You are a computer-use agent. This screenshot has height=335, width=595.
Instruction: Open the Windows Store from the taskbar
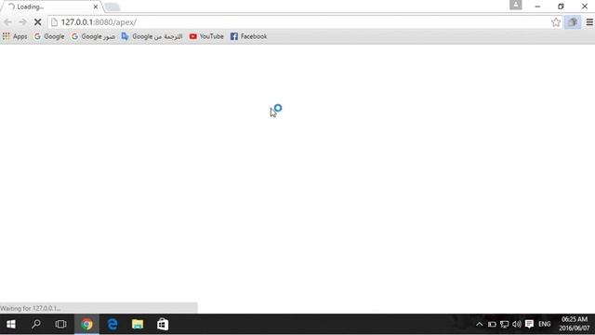(163, 325)
